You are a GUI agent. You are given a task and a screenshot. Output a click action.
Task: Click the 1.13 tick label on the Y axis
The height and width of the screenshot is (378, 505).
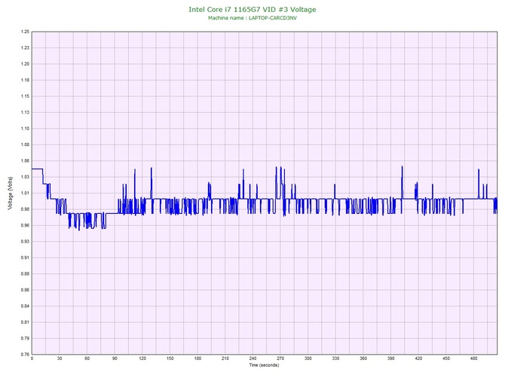(25, 113)
